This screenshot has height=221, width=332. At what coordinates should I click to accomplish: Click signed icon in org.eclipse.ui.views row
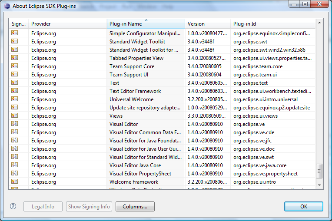coord(15,115)
